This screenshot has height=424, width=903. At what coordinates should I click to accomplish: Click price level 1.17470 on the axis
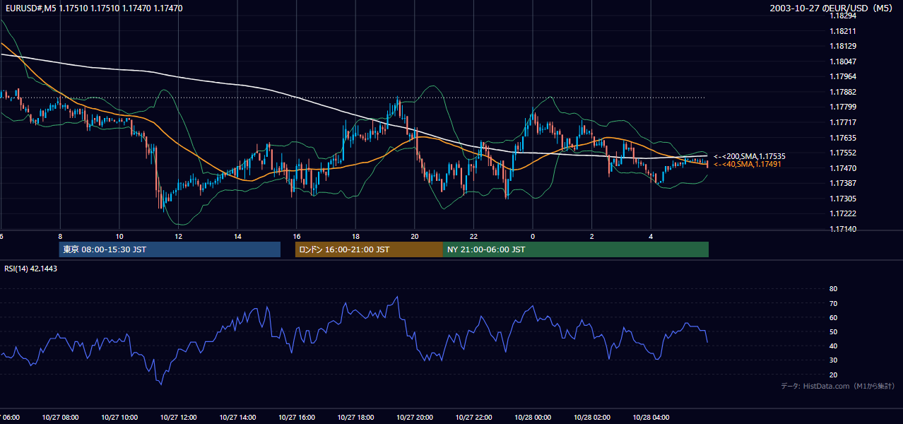[x=842, y=168]
